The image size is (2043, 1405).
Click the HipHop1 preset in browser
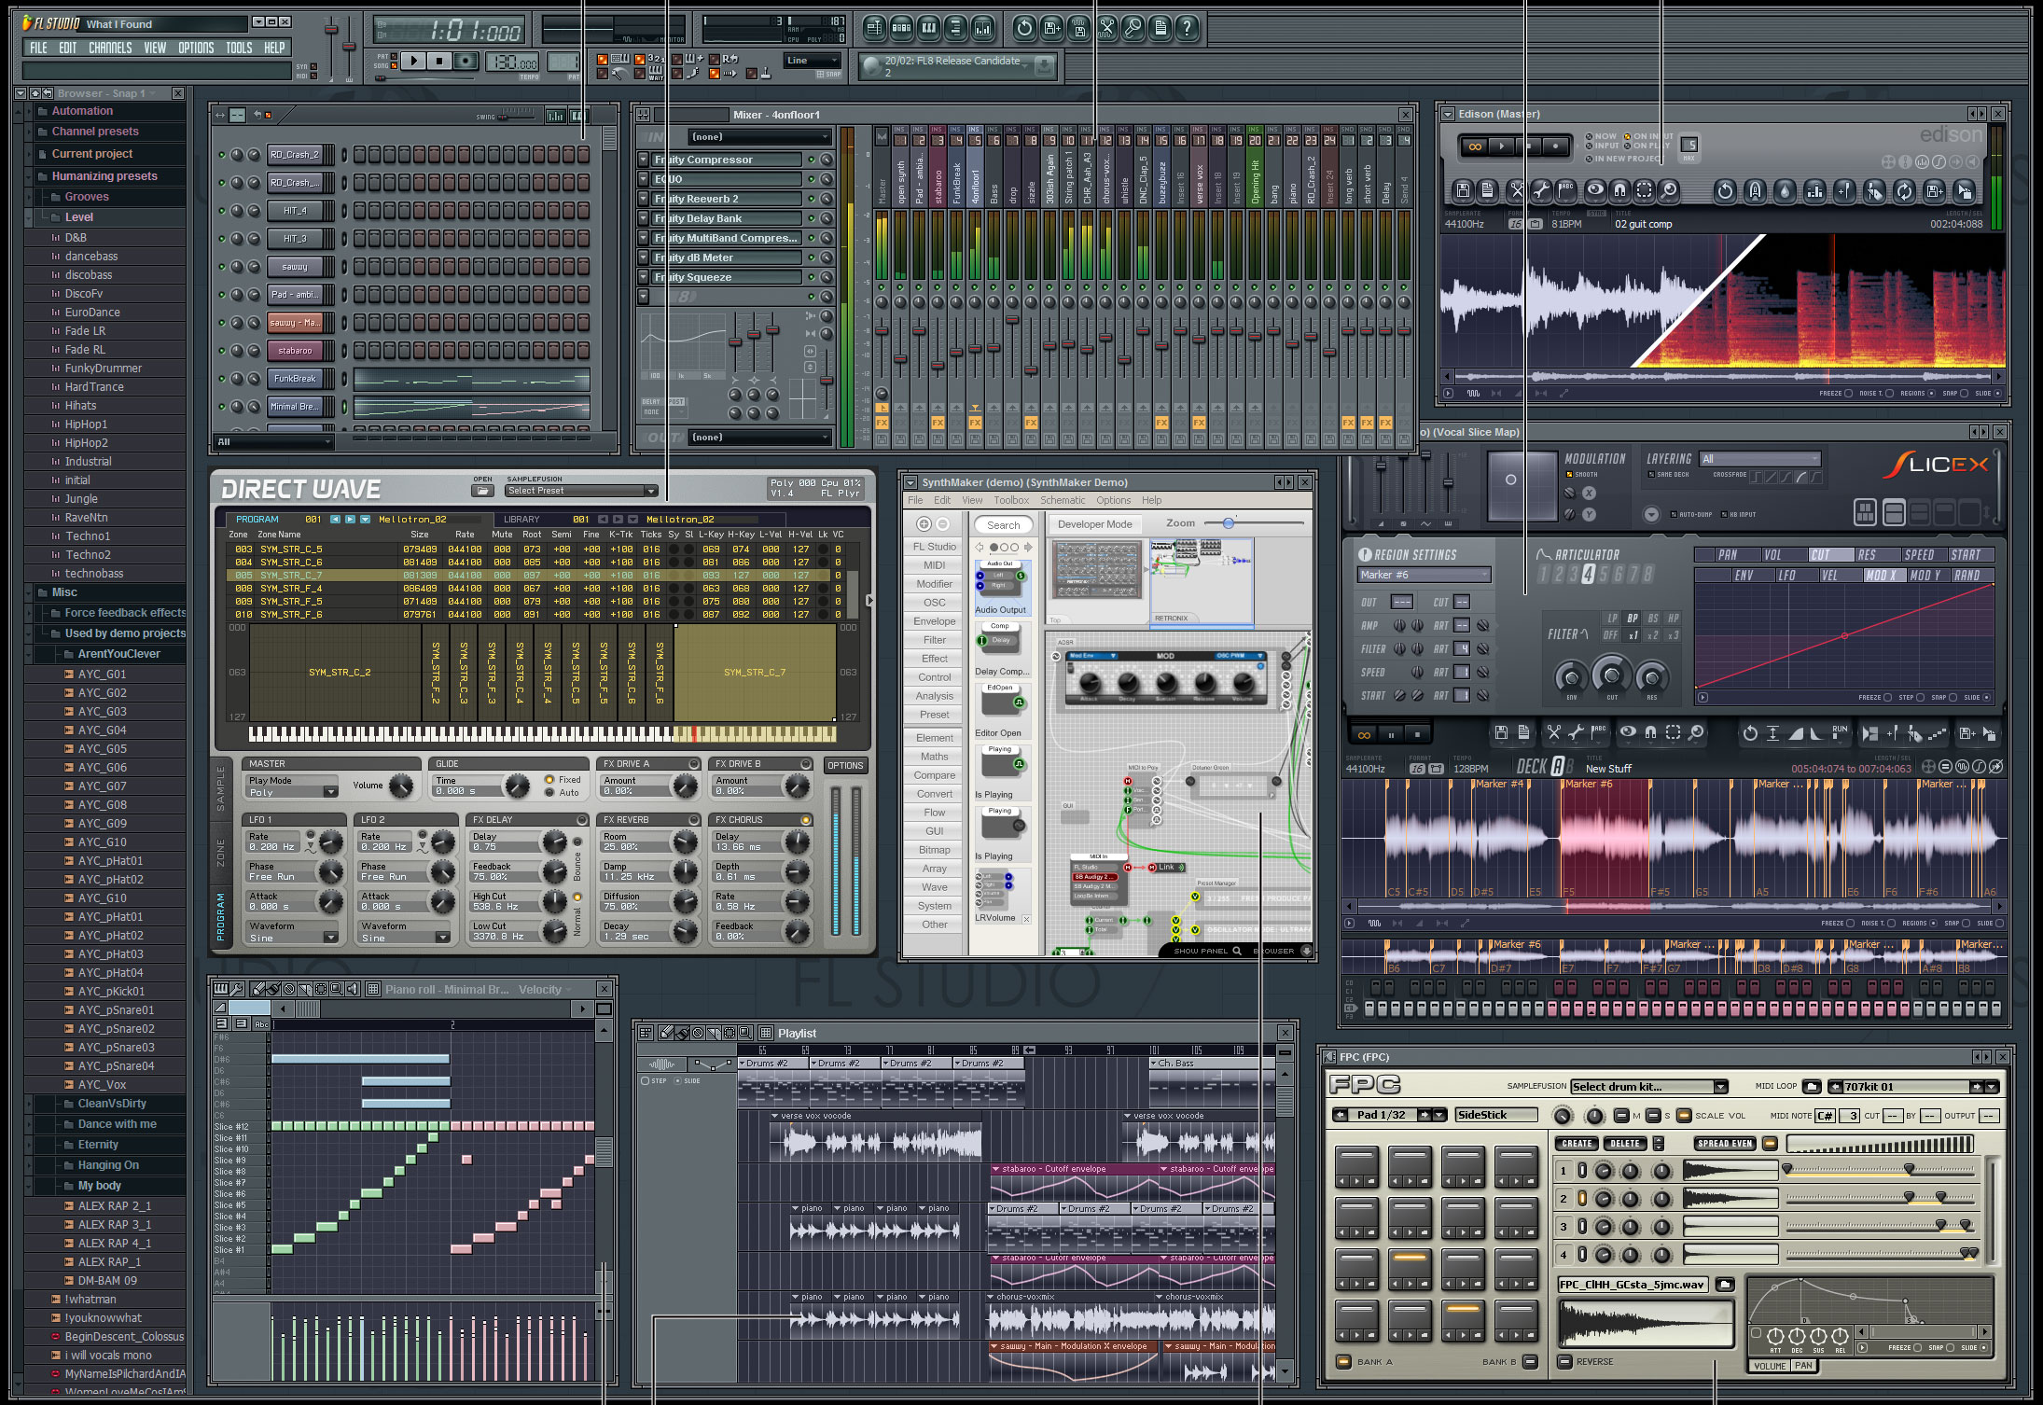pyautogui.click(x=86, y=424)
